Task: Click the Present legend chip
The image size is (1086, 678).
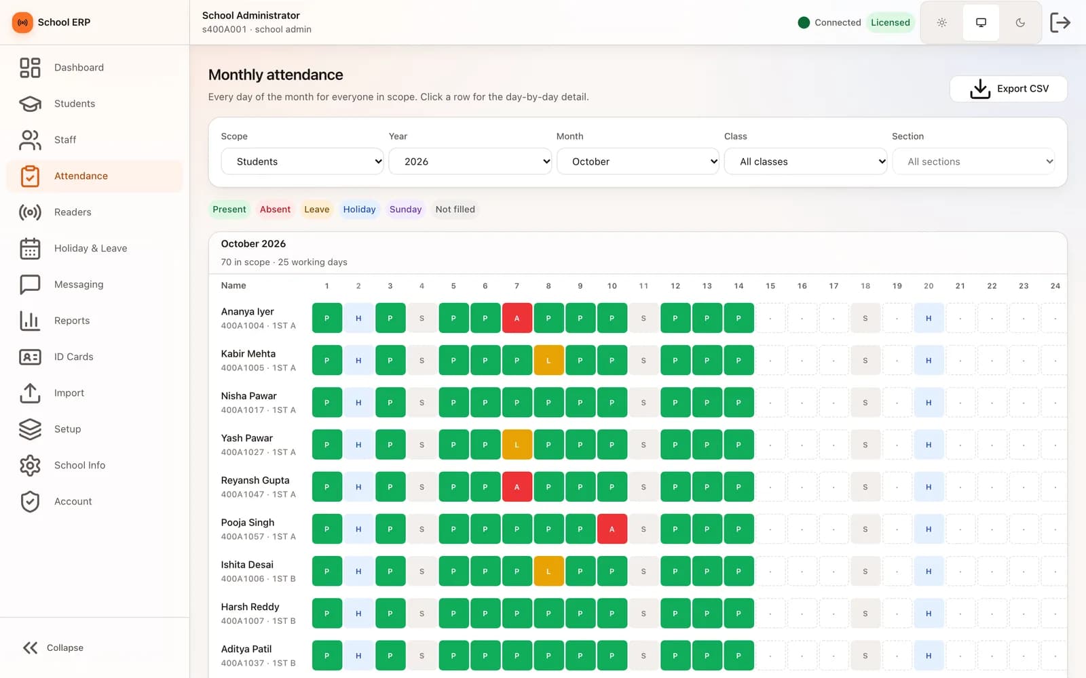Action: click(229, 210)
